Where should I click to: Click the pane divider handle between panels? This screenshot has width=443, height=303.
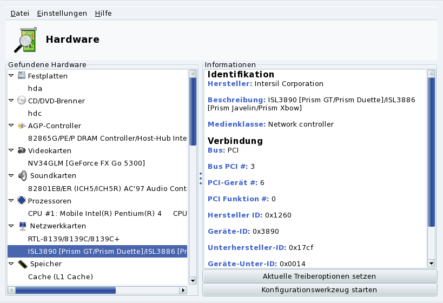click(201, 177)
